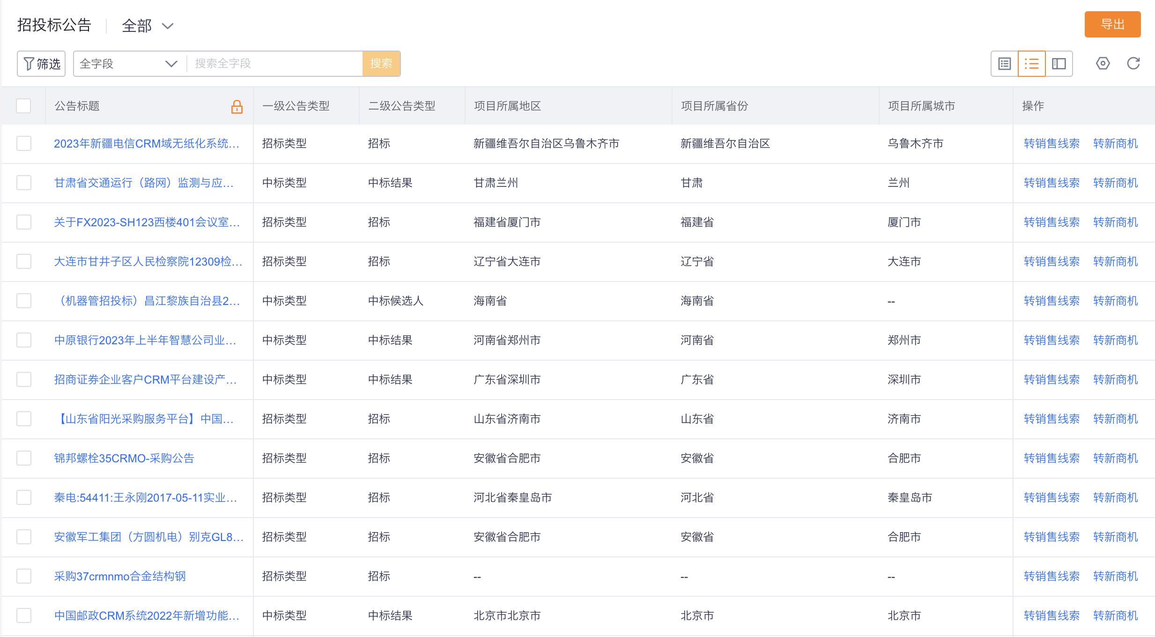The width and height of the screenshot is (1155, 637).
Task: Click 转销售线索 for 河南省郑州市 row
Action: 1051,340
